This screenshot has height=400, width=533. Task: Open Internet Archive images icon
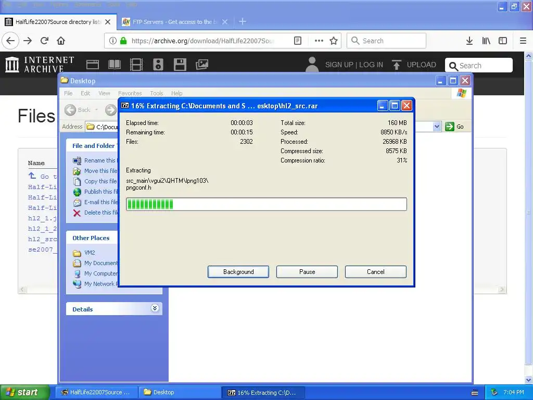202,64
